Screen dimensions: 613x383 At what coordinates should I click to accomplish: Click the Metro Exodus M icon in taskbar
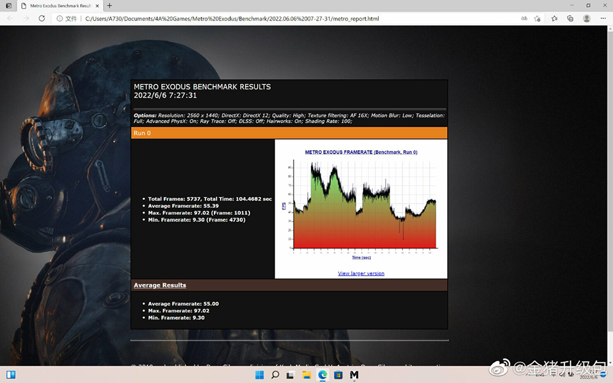pyautogui.click(x=354, y=375)
